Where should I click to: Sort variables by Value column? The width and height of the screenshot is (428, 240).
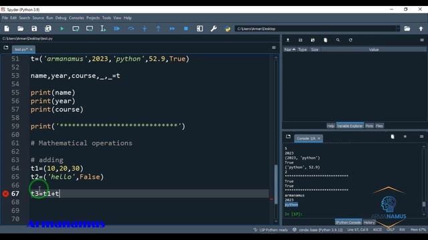374,49
